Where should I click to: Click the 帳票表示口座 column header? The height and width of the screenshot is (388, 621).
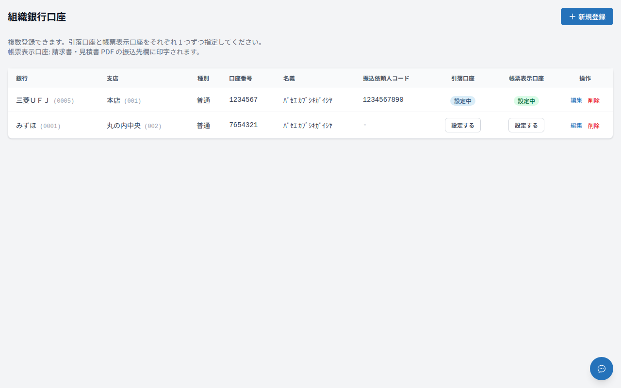pyautogui.click(x=526, y=78)
